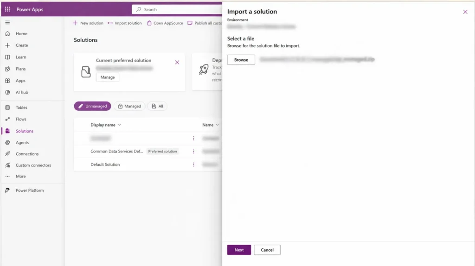This screenshot has width=475, height=266.
Task: Click the Preferred solution badge
Action: pyautogui.click(x=163, y=152)
